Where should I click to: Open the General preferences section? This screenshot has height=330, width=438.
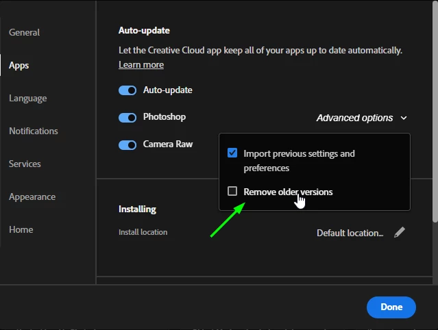(24, 32)
